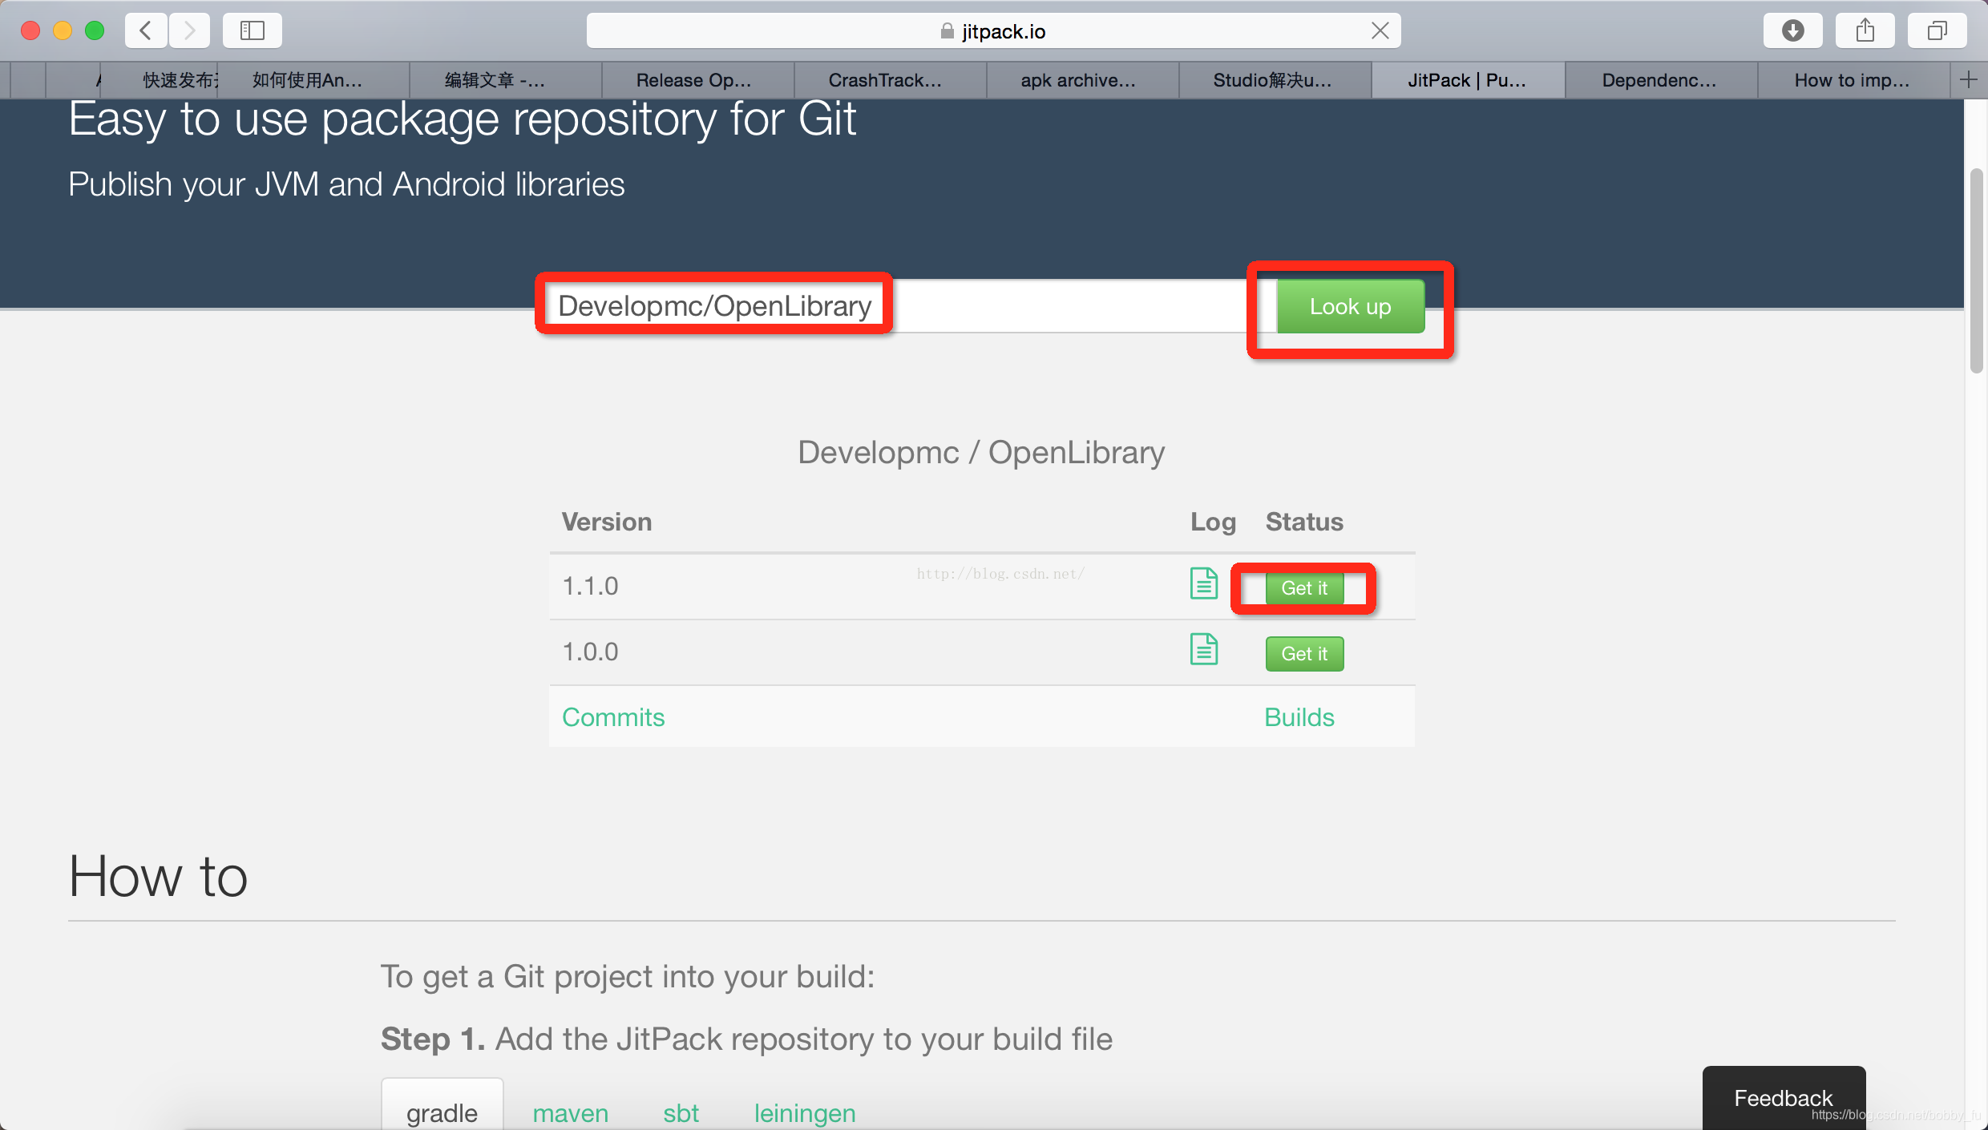Switch to the How to imp… browser tab
Viewport: 1988px width, 1130px height.
(x=1853, y=79)
